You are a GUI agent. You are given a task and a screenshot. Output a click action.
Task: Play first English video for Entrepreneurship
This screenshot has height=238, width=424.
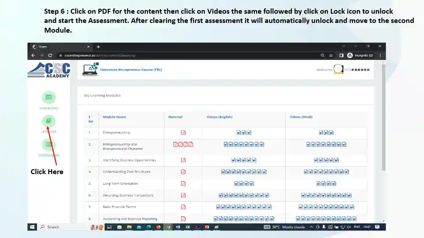(239, 133)
